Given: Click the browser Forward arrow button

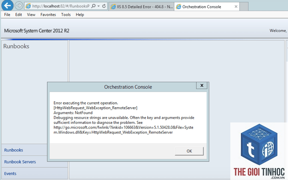Looking at the screenshot, I should [x=18, y=6].
